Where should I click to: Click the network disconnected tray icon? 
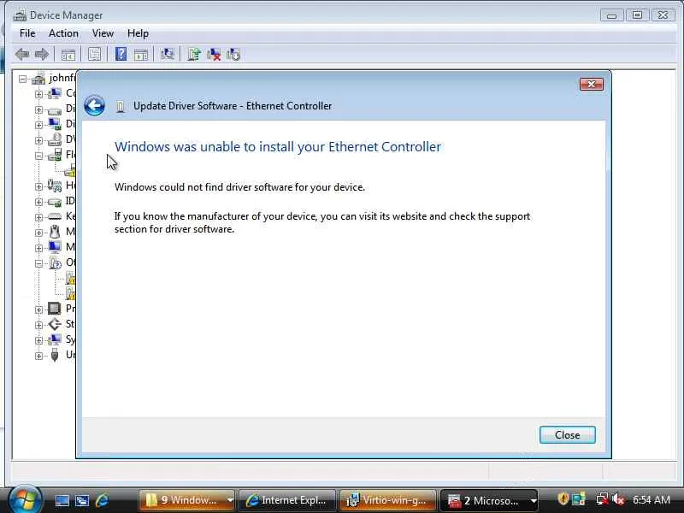602,499
